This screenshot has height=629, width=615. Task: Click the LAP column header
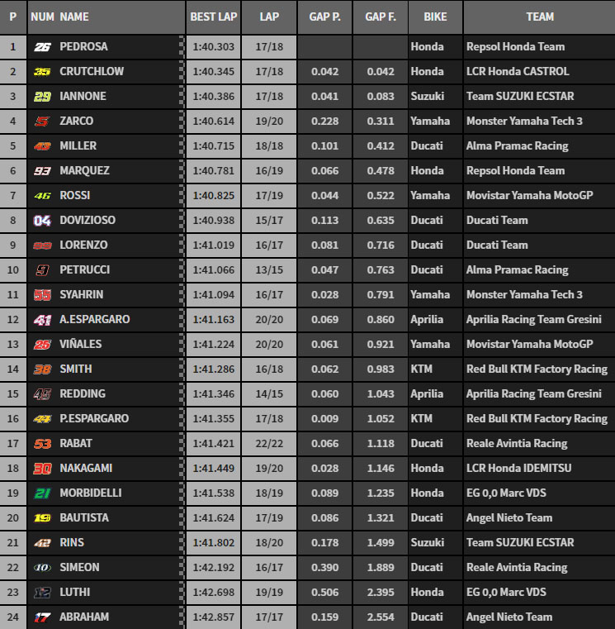point(269,17)
